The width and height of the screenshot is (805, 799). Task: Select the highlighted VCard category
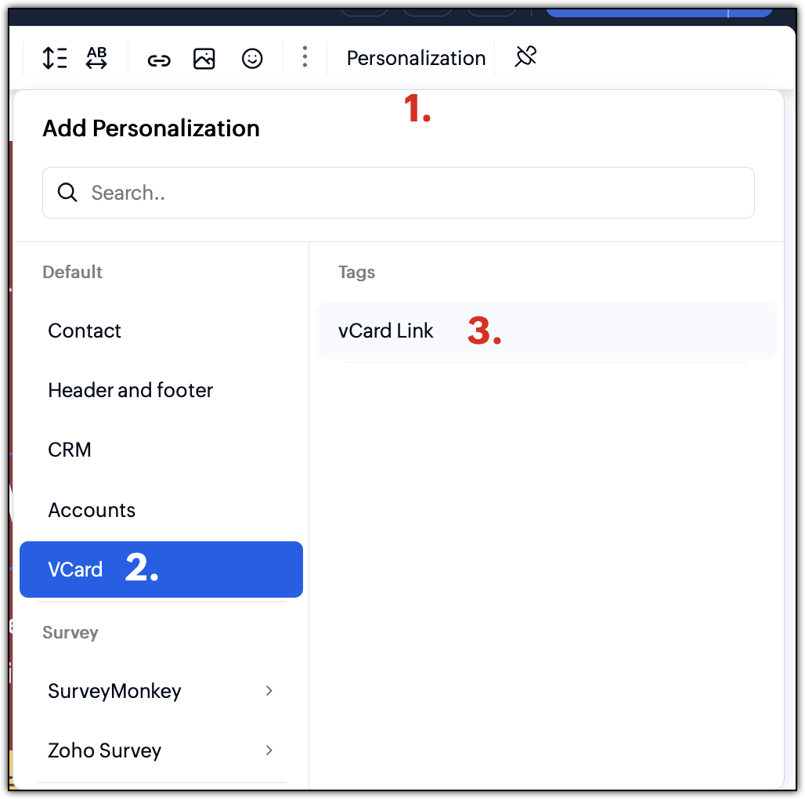161,569
